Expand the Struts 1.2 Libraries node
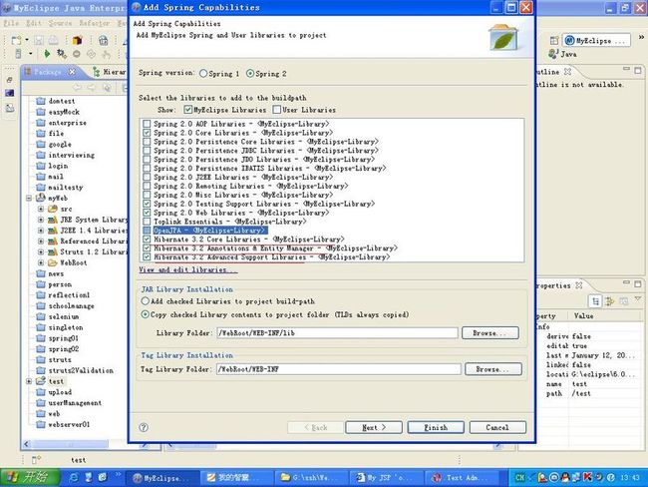The height and width of the screenshot is (487, 648). coord(41,251)
